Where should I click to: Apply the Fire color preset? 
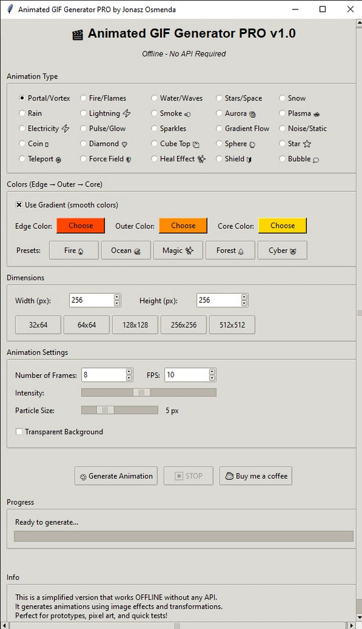tap(74, 250)
